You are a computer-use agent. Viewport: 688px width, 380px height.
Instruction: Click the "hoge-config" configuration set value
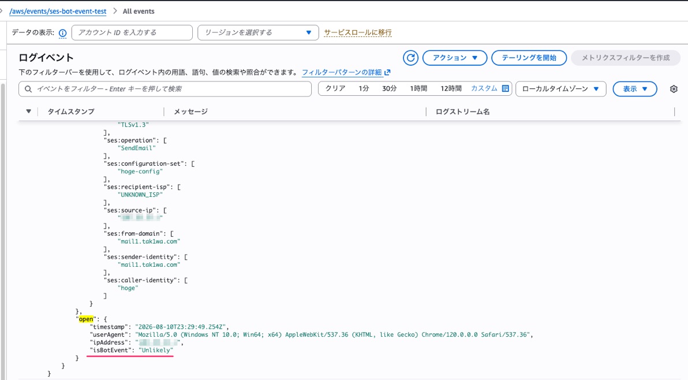(x=140, y=172)
